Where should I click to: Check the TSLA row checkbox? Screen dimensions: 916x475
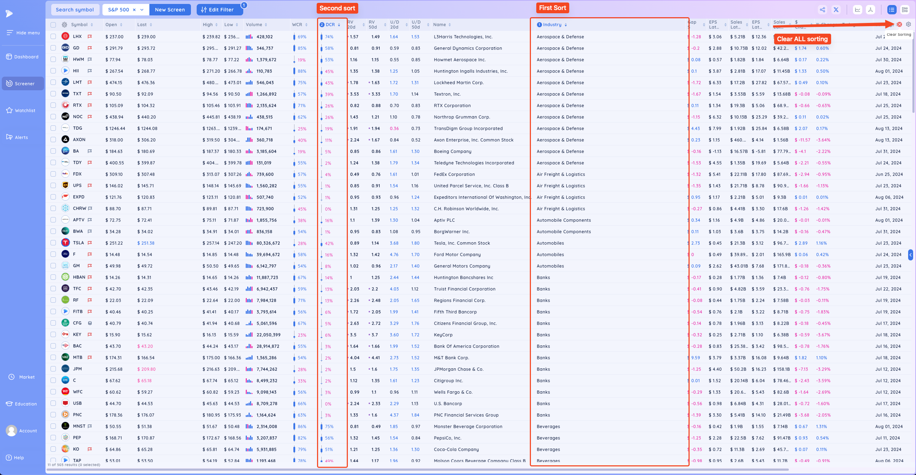[x=53, y=243]
